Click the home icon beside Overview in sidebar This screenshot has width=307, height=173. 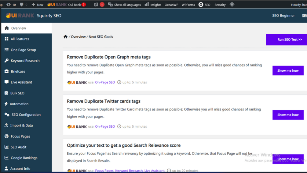pos(7,28)
